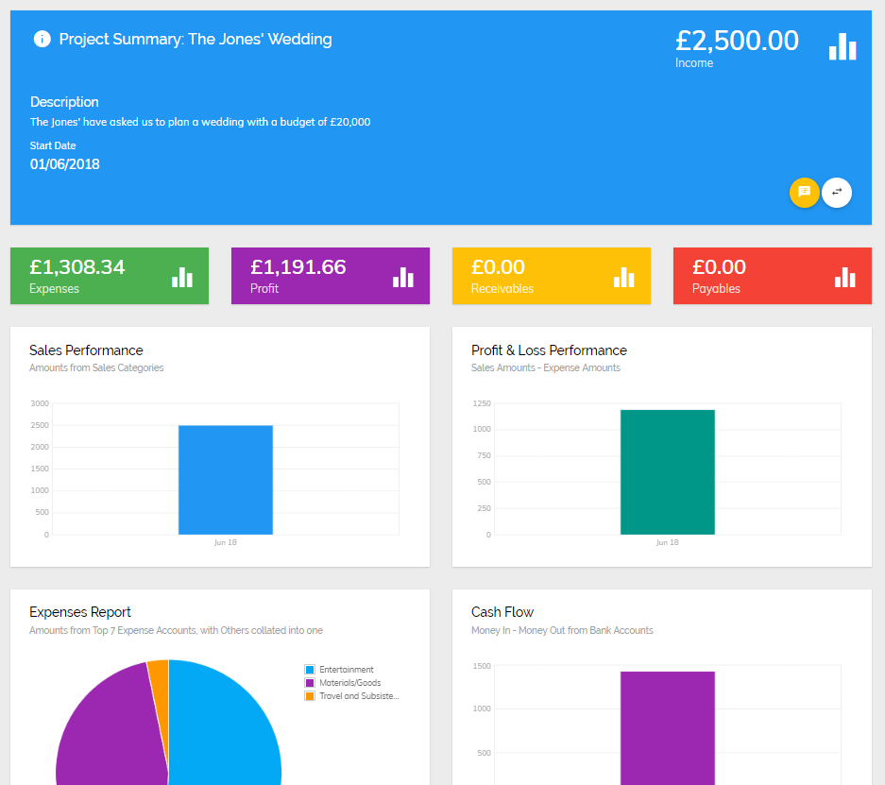Click the Entertainment legend label

point(347,670)
